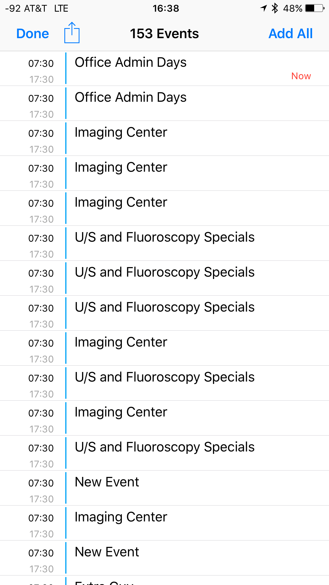This screenshot has width=329, height=585.
Task: Tap the 153 Events title
Action: (164, 34)
